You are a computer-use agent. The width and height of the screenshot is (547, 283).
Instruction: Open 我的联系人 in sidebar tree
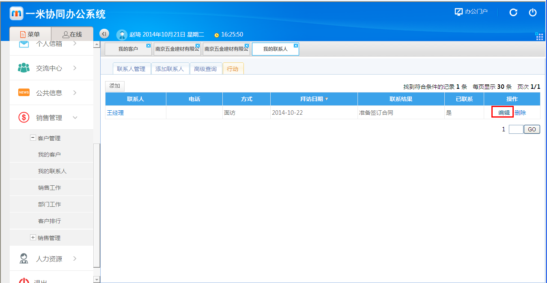coord(52,171)
